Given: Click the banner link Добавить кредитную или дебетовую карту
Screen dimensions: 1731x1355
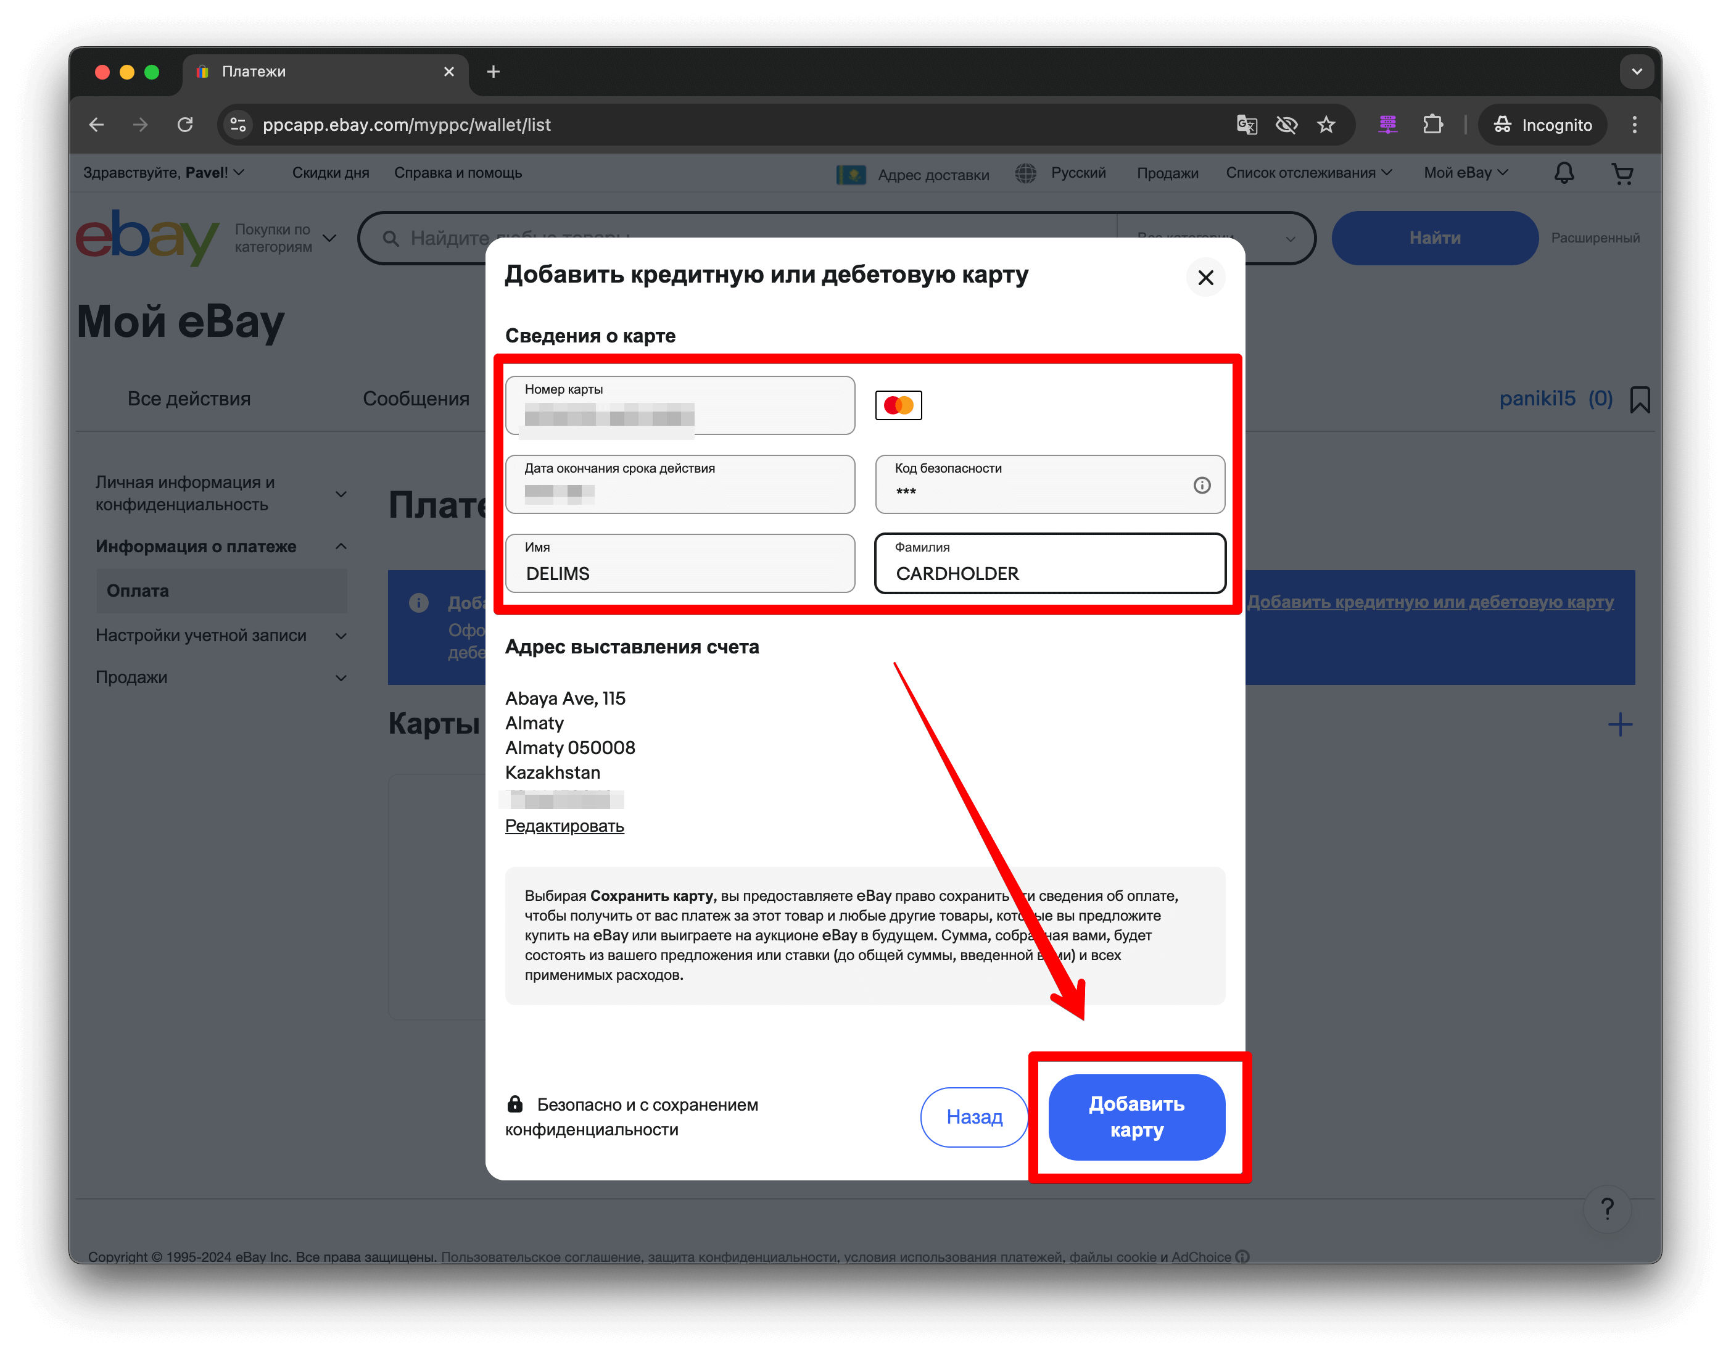Looking at the screenshot, I should click(1430, 602).
